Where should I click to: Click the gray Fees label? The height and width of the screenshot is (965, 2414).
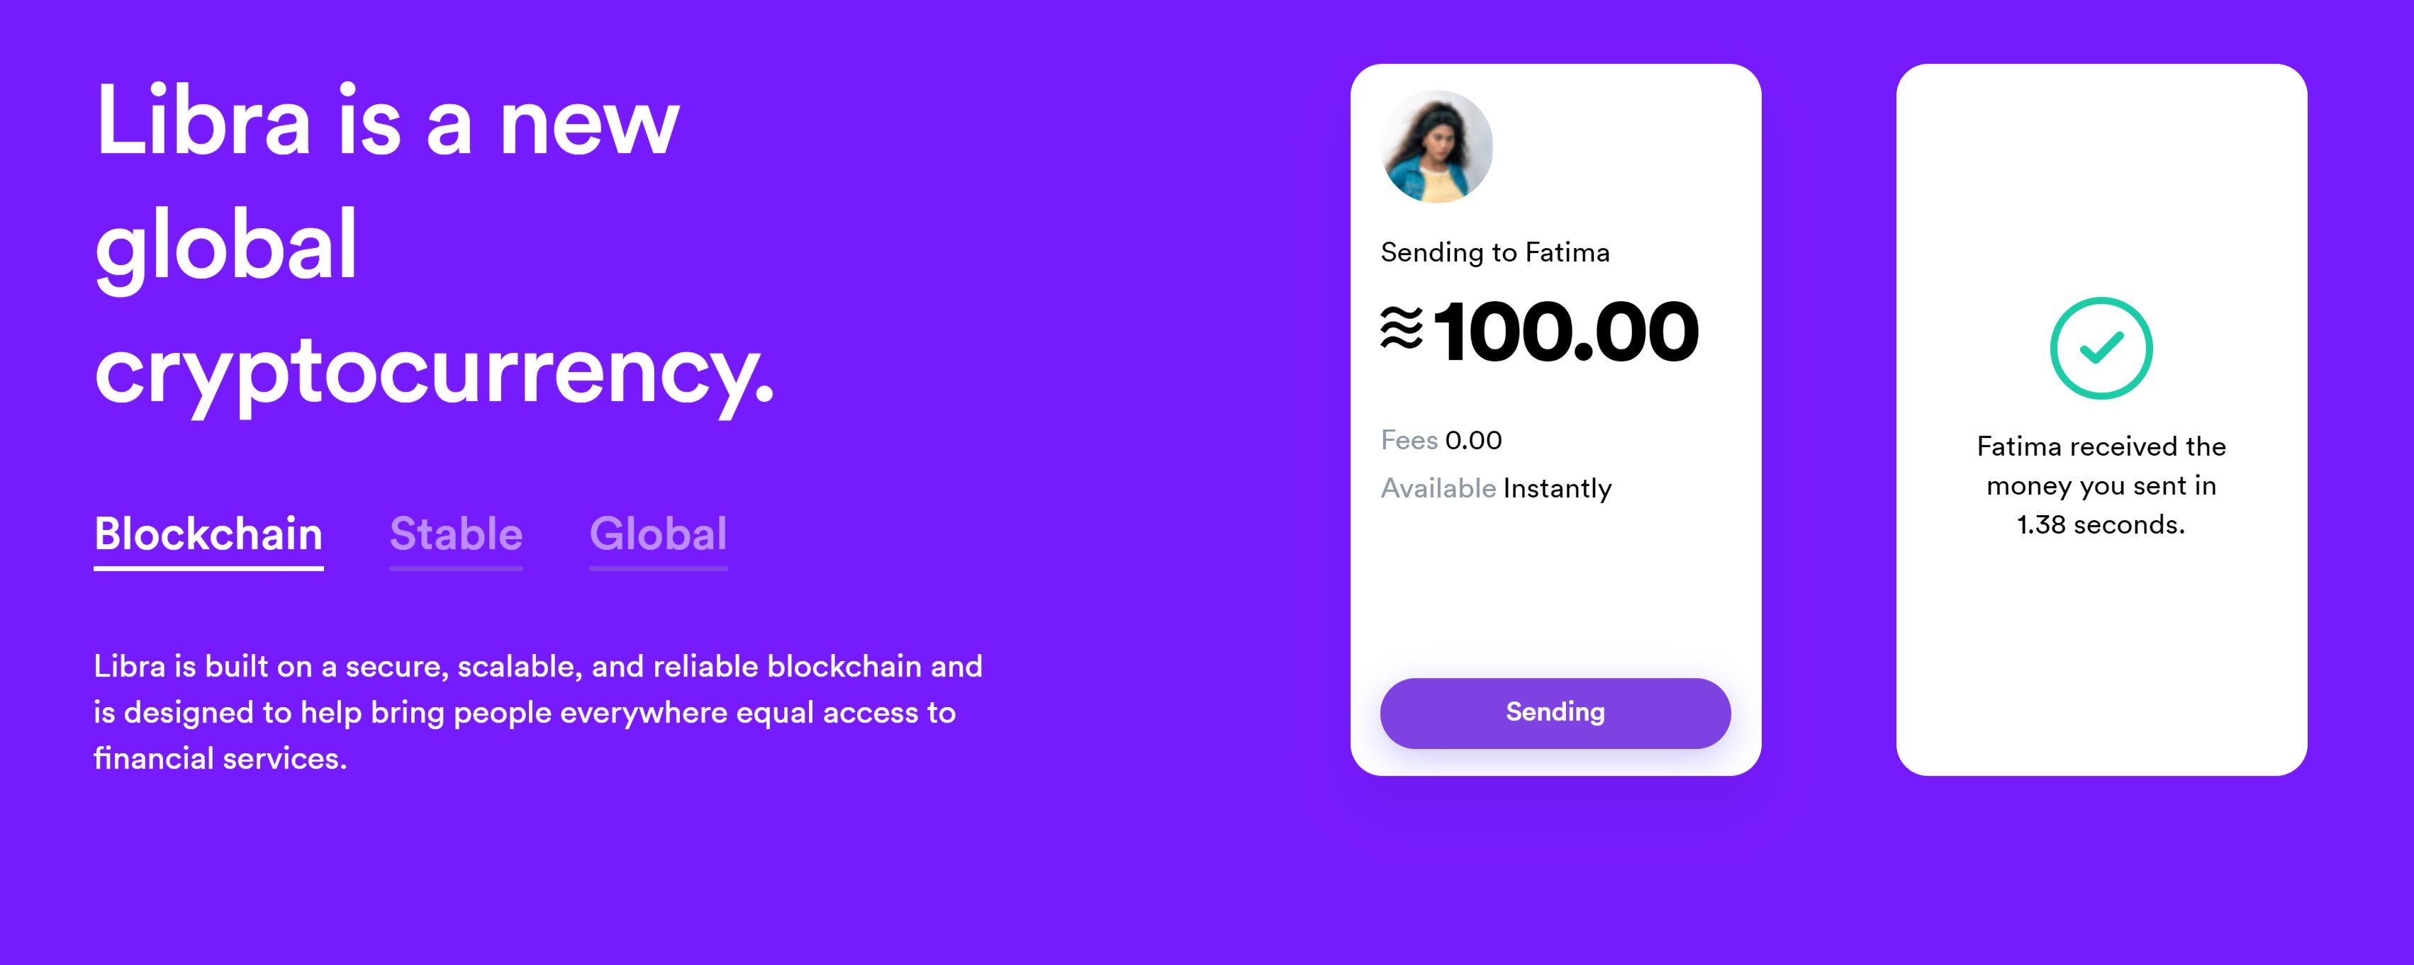1409,440
